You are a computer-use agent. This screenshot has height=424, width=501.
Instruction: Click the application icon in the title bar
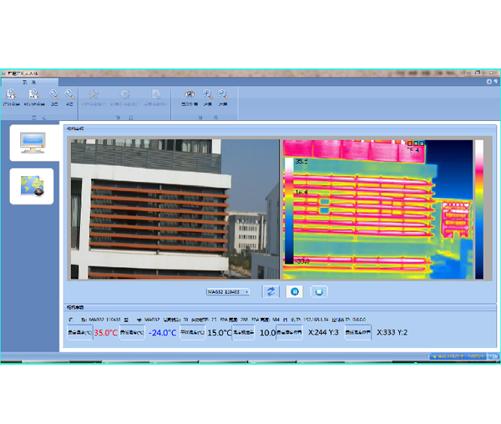pyautogui.click(x=4, y=73)
